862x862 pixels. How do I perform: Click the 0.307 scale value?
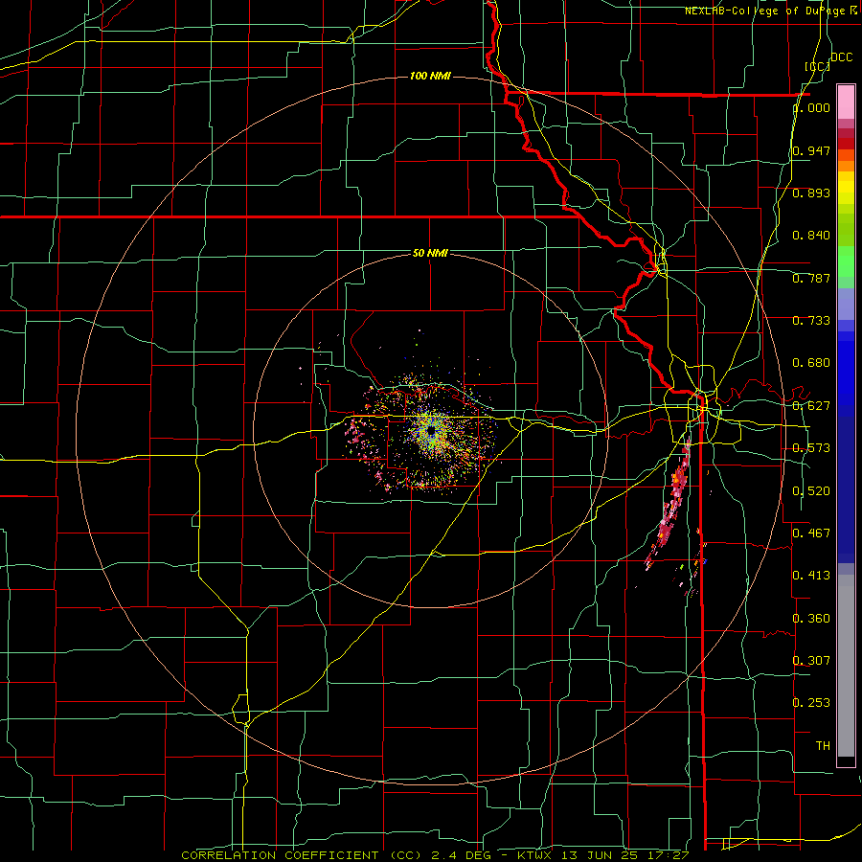811,661
